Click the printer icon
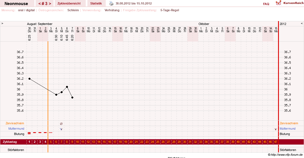304x158 pixels. click(x=111, y=3)
